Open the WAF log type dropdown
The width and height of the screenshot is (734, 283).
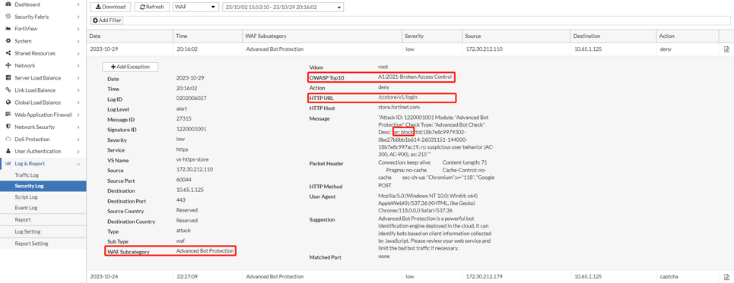coord(195,7)
